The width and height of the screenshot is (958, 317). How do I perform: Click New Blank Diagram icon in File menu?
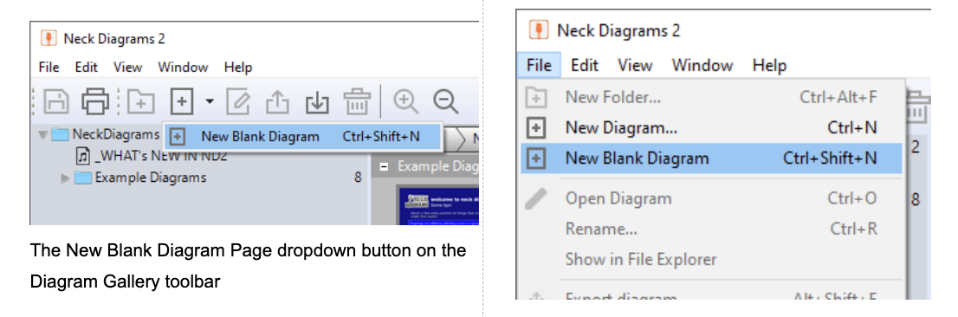click(536, 158)
